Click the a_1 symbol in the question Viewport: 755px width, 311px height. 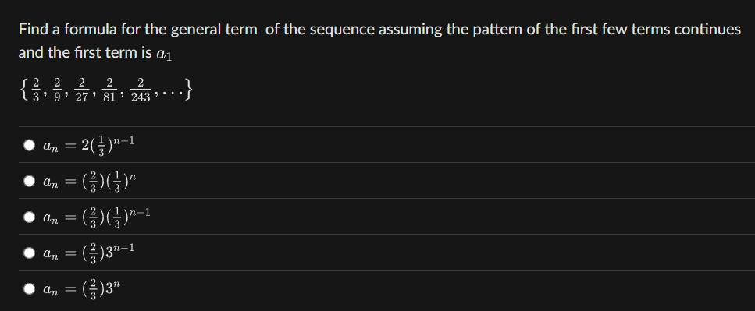(x=165, y=54)
